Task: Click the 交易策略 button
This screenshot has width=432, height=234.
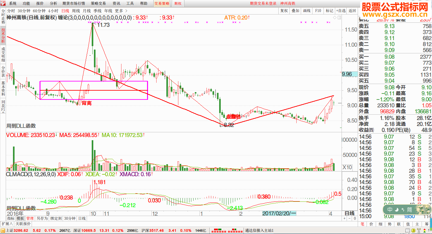Action: pyautogui.click(x=162, y=3)
